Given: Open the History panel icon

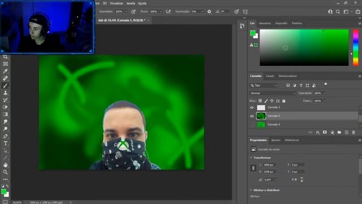Looking at the screenshot, I should click(242, 26).
